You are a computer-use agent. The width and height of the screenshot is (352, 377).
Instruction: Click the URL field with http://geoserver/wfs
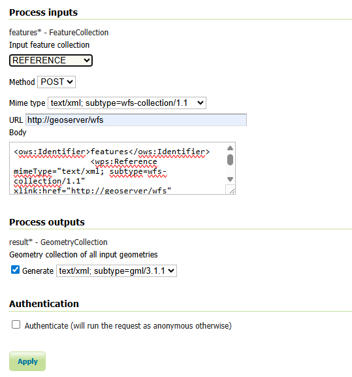tap(136, 120)
